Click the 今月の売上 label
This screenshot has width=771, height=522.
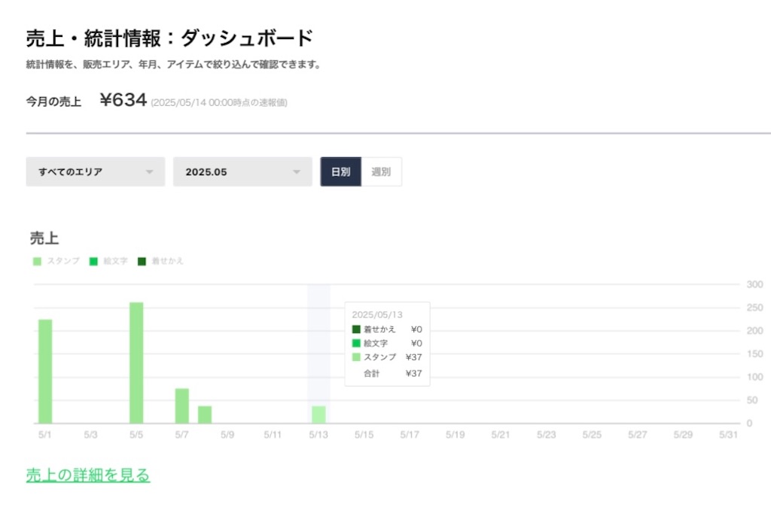(53, 102)
